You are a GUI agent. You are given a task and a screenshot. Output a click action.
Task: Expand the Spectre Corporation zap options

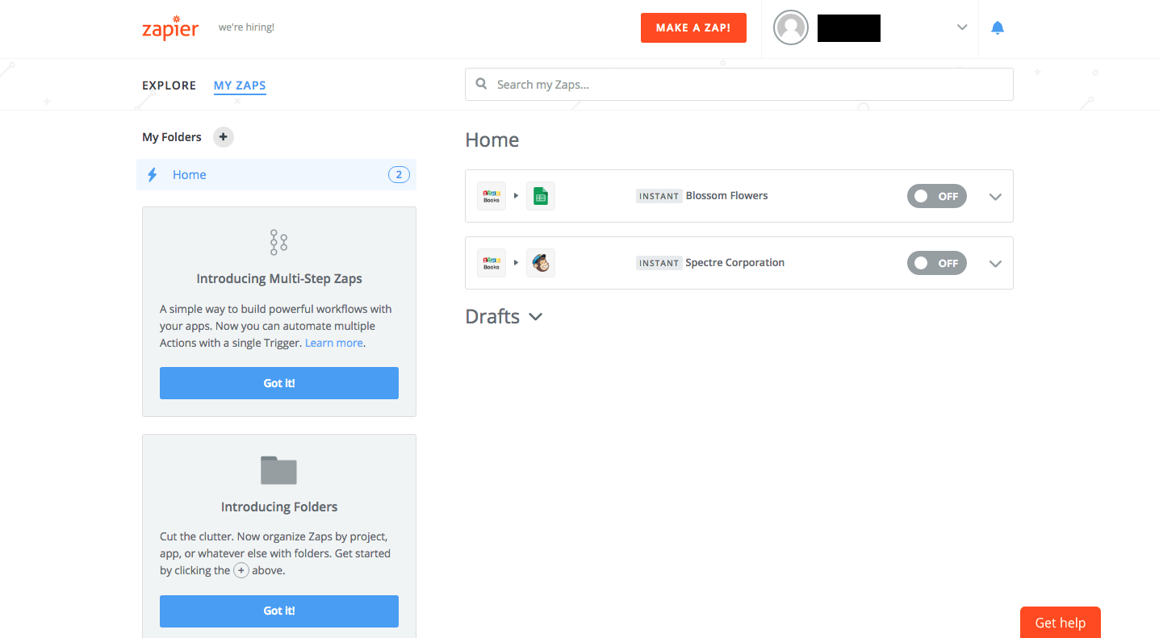pos(995,264)
